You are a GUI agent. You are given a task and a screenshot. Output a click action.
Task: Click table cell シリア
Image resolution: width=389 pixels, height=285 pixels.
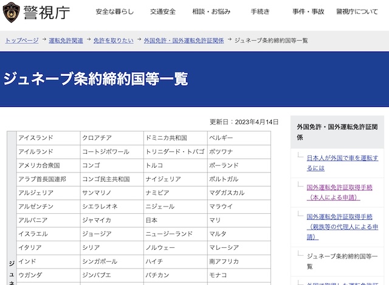[x=112, y=248]
